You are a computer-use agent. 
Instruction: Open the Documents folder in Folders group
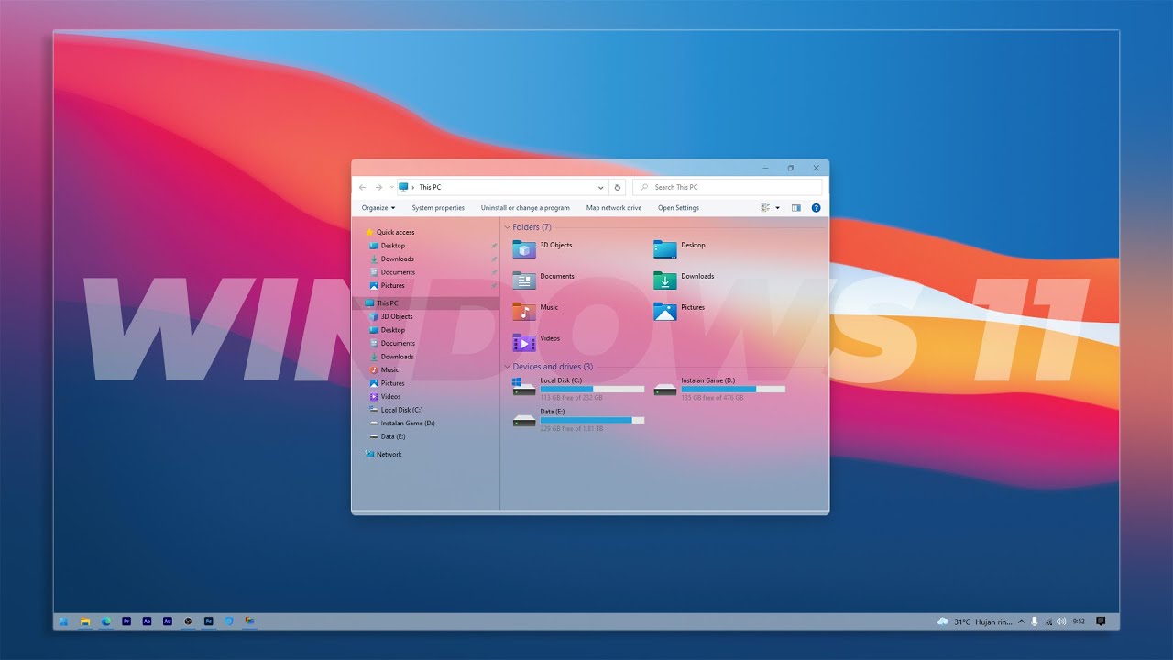524,280
